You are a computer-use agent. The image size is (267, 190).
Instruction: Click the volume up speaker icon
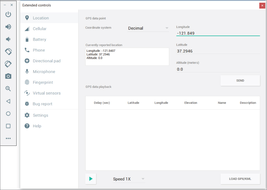(x=8, y=27)
